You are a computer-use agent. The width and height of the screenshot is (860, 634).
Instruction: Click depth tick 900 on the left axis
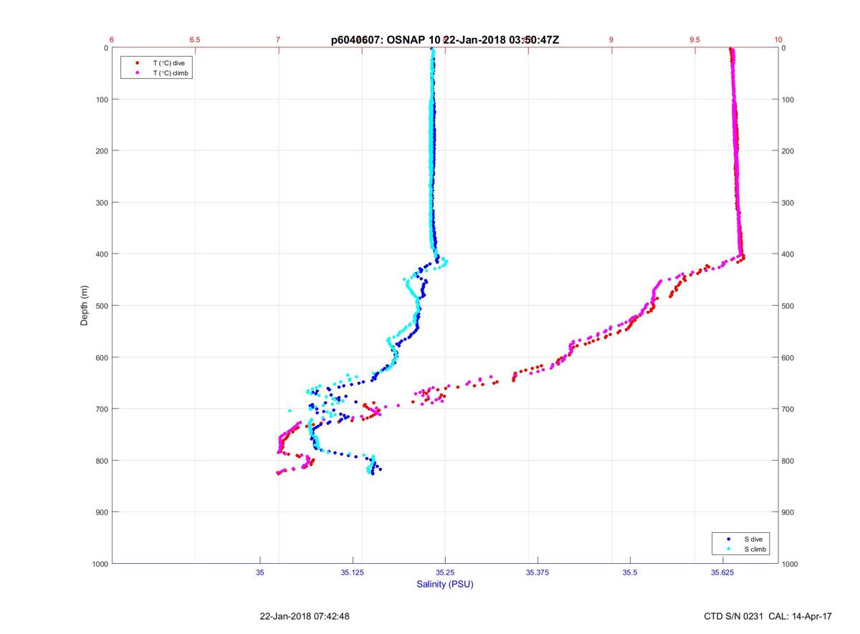[101, 512]
